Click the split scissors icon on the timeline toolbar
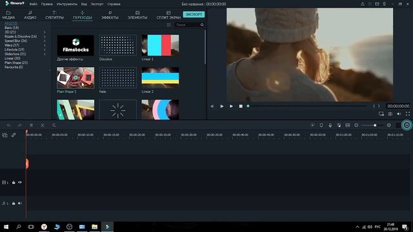 pyautogui.click(x=43, y=126)
